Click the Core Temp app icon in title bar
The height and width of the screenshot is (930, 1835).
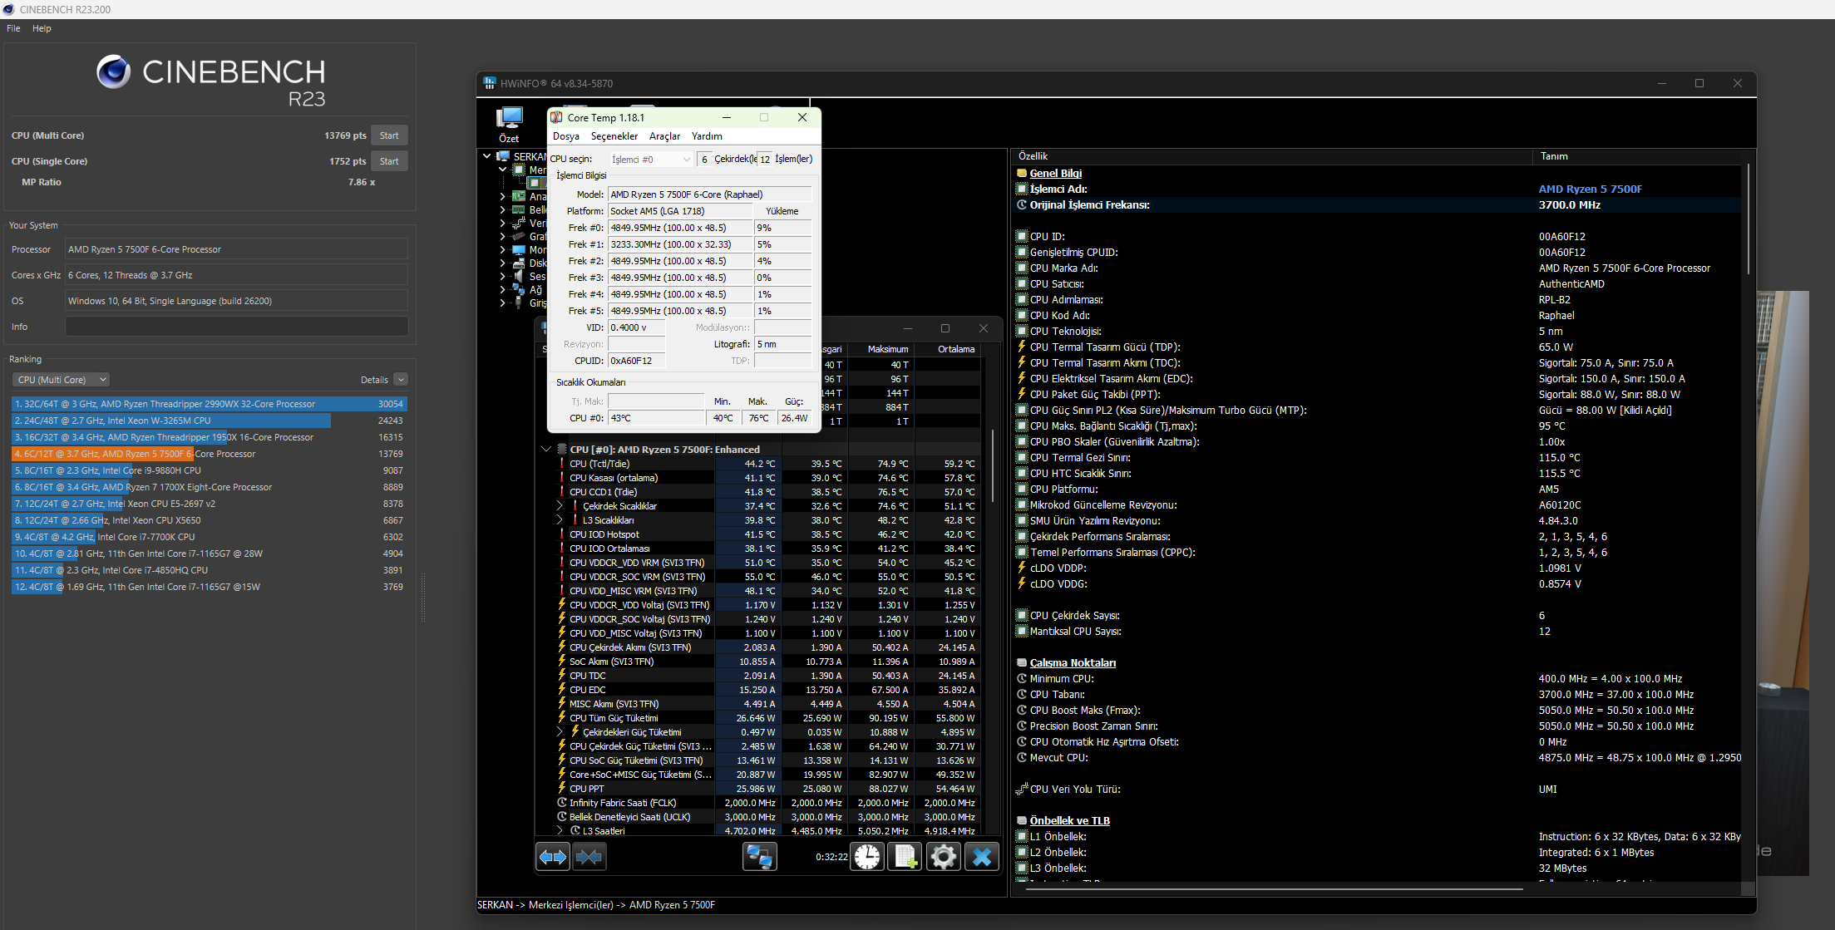click(x=557, y=117)
